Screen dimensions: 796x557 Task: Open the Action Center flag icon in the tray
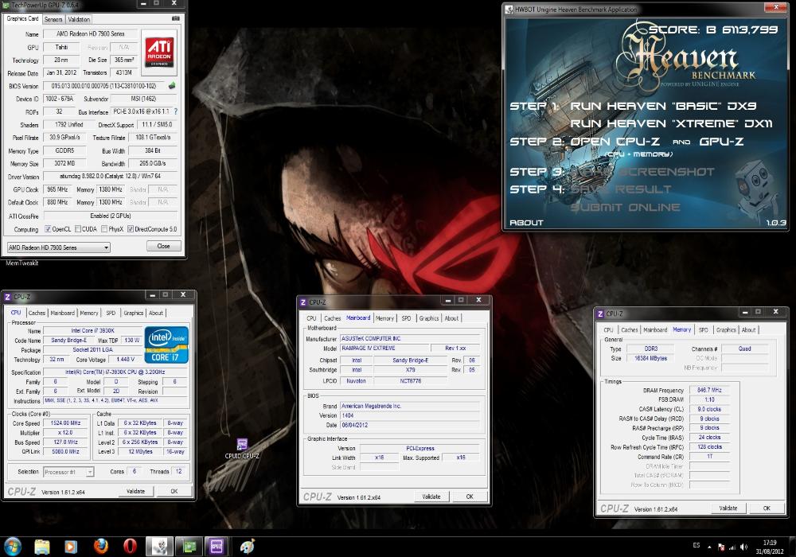pos(721,547)
